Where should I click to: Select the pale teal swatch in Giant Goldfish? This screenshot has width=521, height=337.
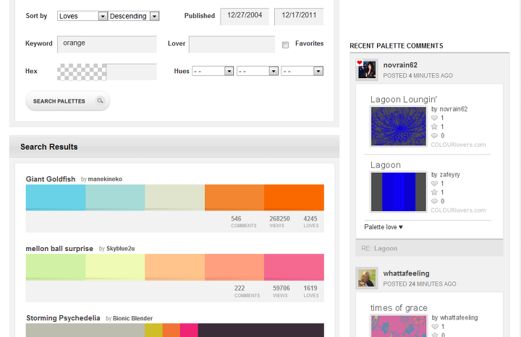pyautogui.click(x=115, y=197)
